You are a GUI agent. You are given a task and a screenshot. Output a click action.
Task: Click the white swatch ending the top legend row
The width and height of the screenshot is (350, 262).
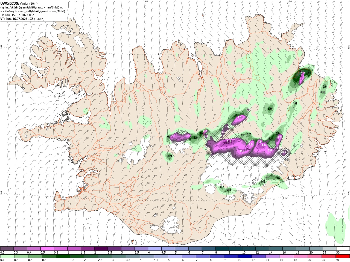pos(343,249)
